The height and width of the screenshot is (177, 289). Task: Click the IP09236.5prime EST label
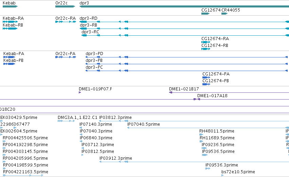218,145
